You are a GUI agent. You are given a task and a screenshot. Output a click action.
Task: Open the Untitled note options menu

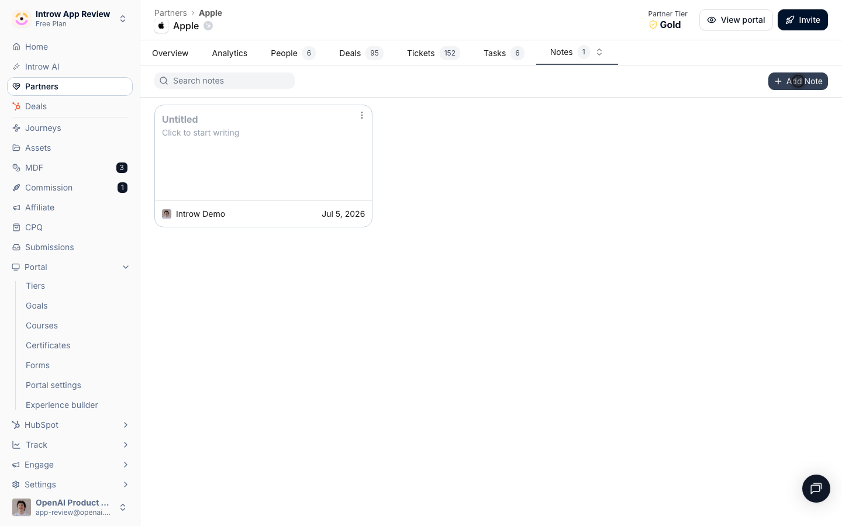[362, 115]
